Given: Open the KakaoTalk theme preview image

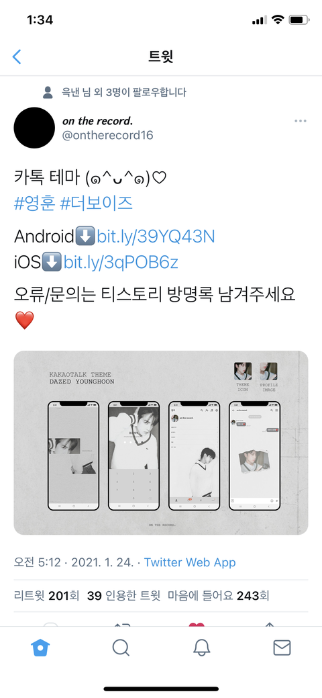Looking at the screenshot, I should click(161, 443).
